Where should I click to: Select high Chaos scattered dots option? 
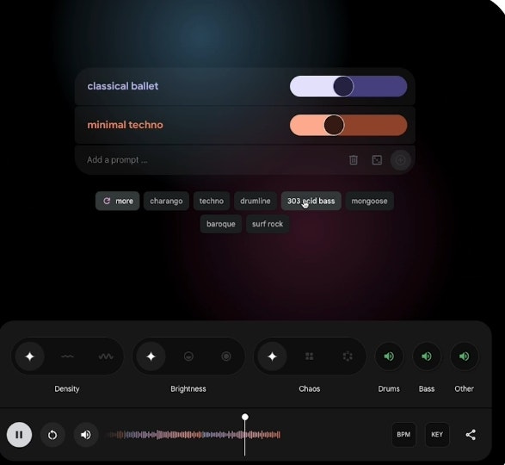(x=348, y=356)
